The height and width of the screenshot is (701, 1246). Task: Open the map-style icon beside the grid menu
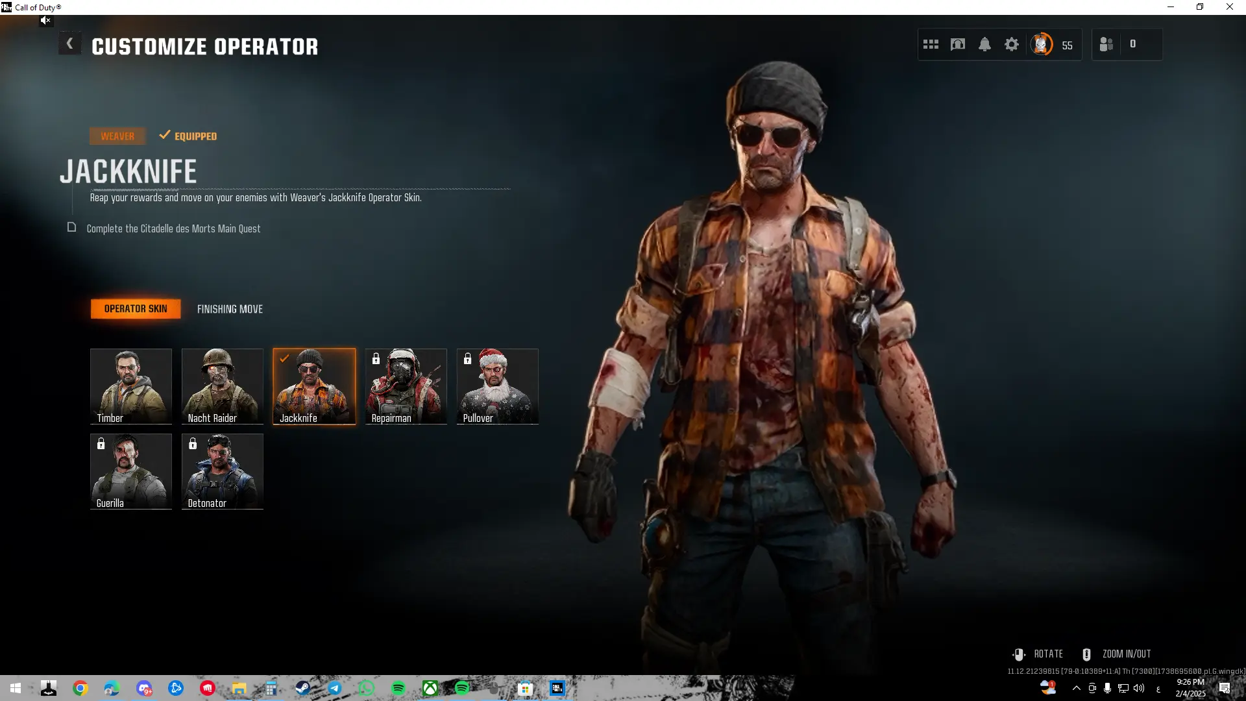click(x=958, y=45)
